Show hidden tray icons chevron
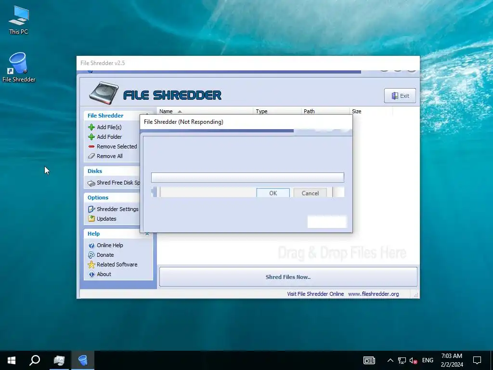 click(x=390, y=360)
